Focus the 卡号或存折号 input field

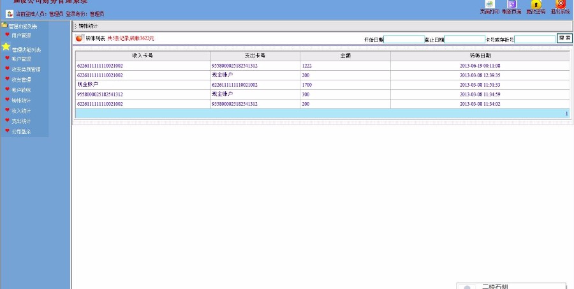(535, 39)
